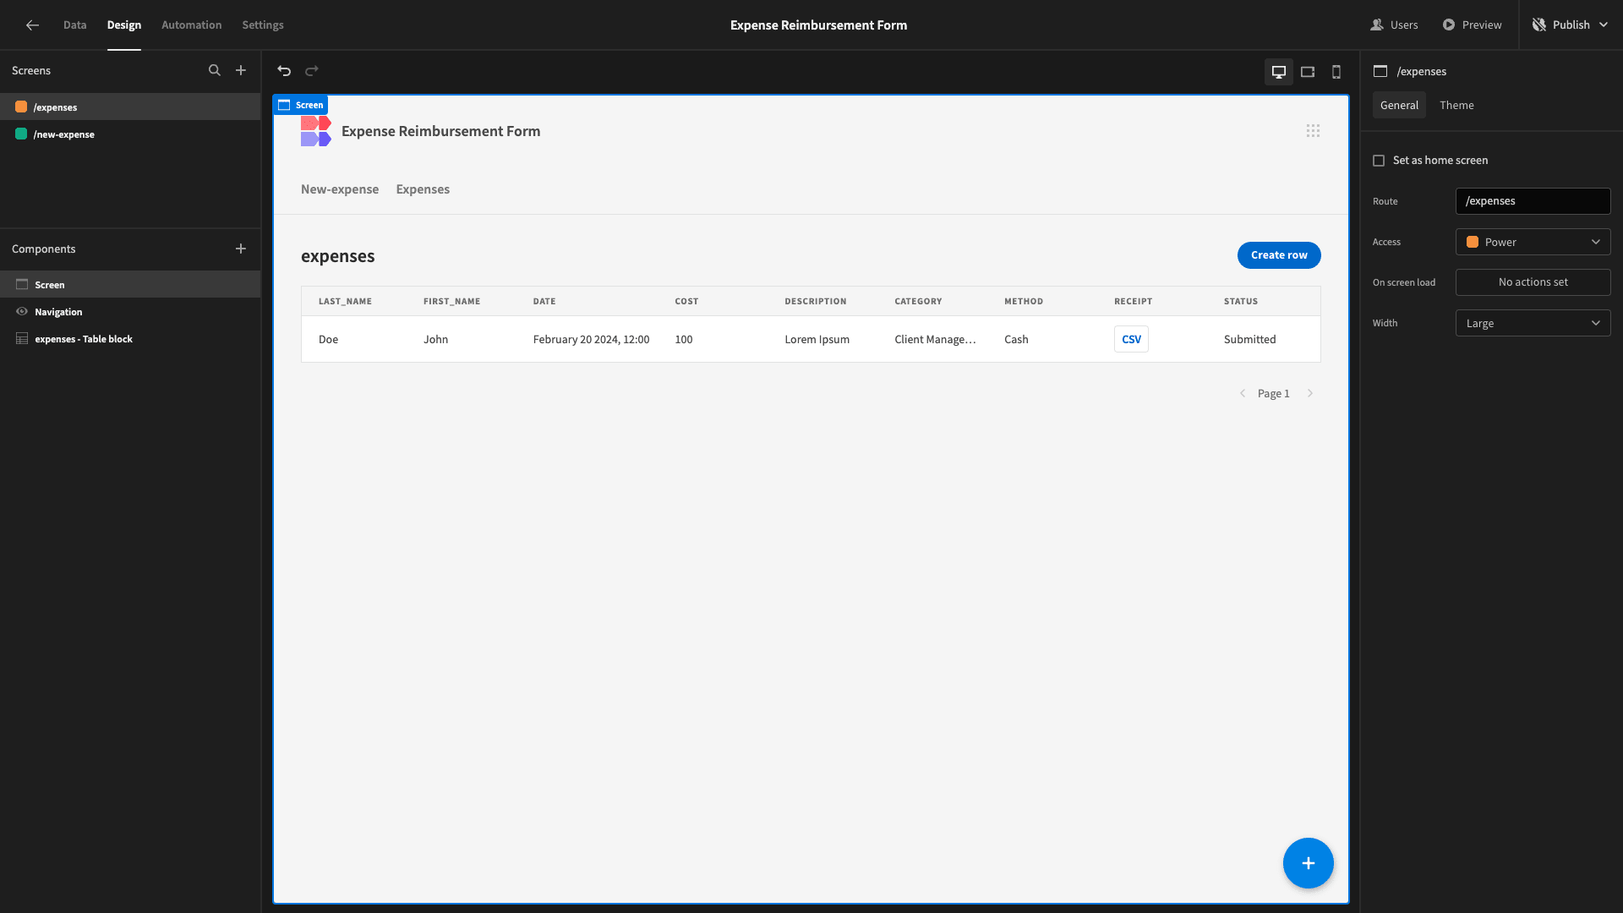Click the Create row button
The image size is (1623, 913).
coord(1279,255)
